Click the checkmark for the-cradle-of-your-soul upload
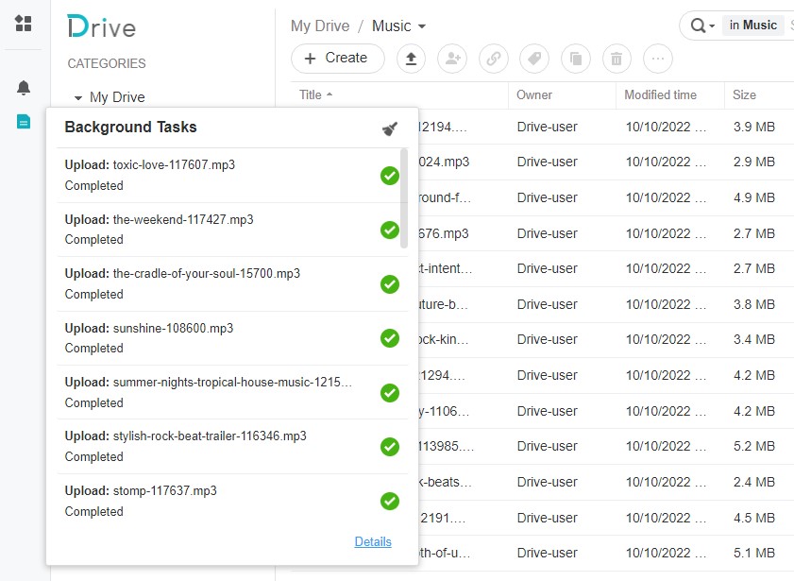This screenshot has height=581, width=794. pos(389,284)
